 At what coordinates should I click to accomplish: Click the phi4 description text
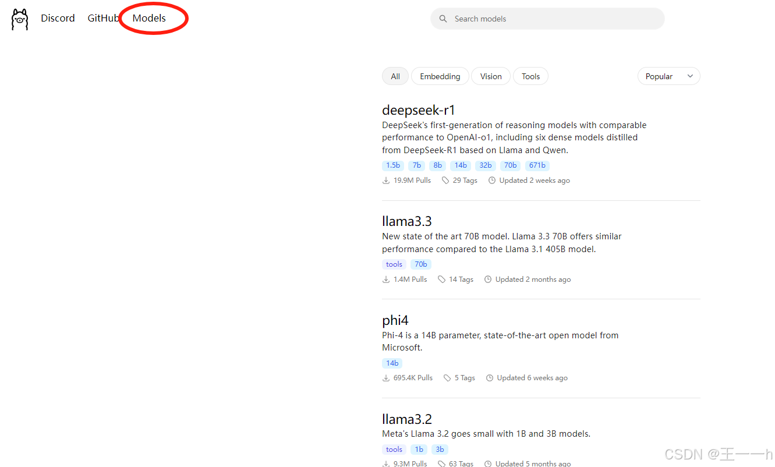coord(500,341)
